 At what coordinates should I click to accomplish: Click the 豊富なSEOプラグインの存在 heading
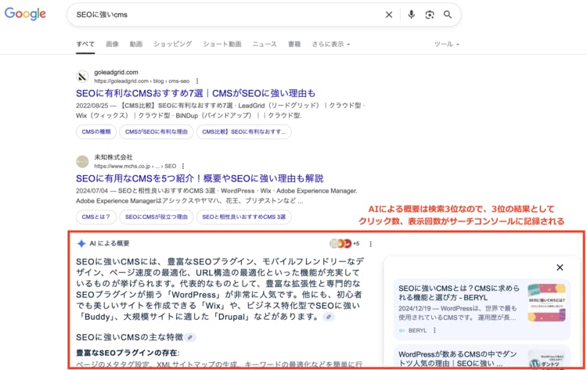(128, 353)
